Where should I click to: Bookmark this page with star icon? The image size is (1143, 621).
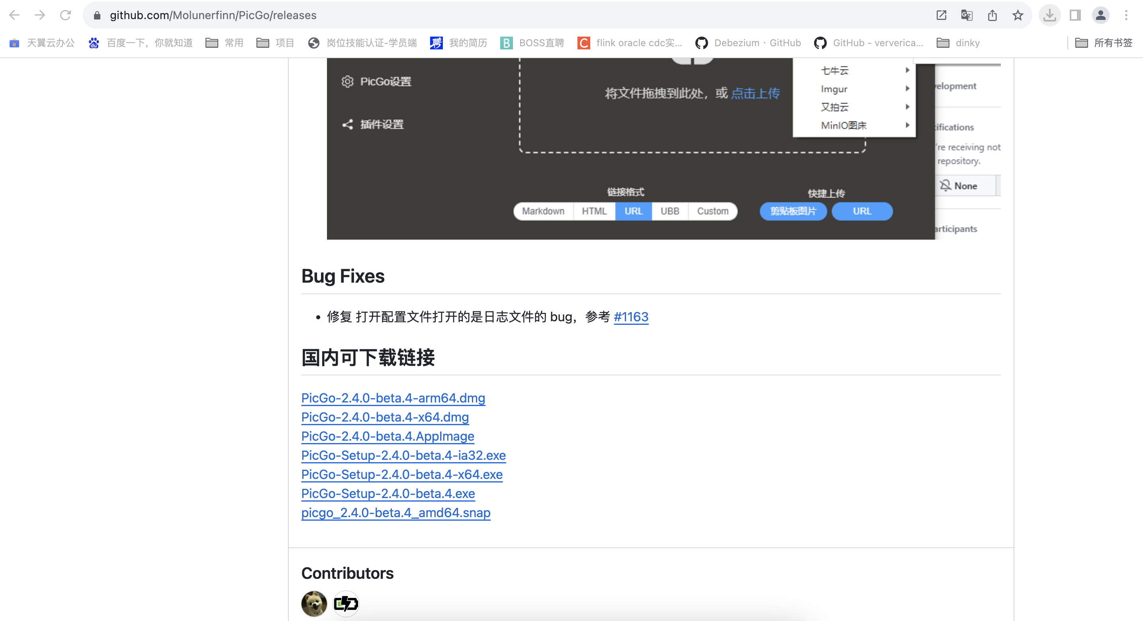coord(1018,15)
